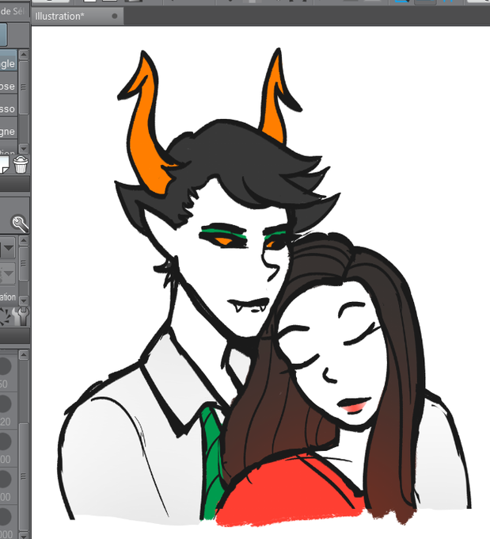This screenshot has width=490, height=539.
Task: Click tool property panel scrollbar thumb
Action: pos(24,264)
